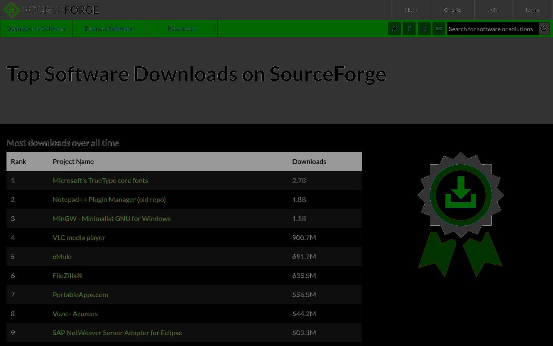Click the 'Most downloads over all time' heading
This screenshot has height=346, width=553.
tap(63, 143)
